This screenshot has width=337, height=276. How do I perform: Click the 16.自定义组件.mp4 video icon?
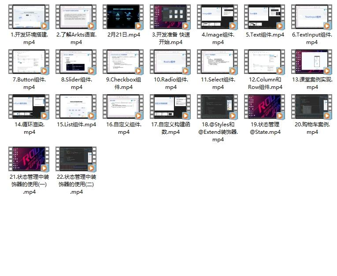[x=123, y=107]
